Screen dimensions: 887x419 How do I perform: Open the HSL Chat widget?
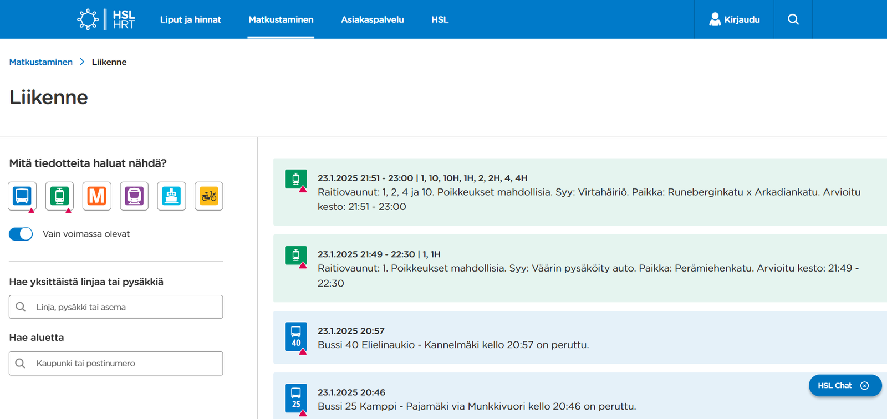click(835, 386)
